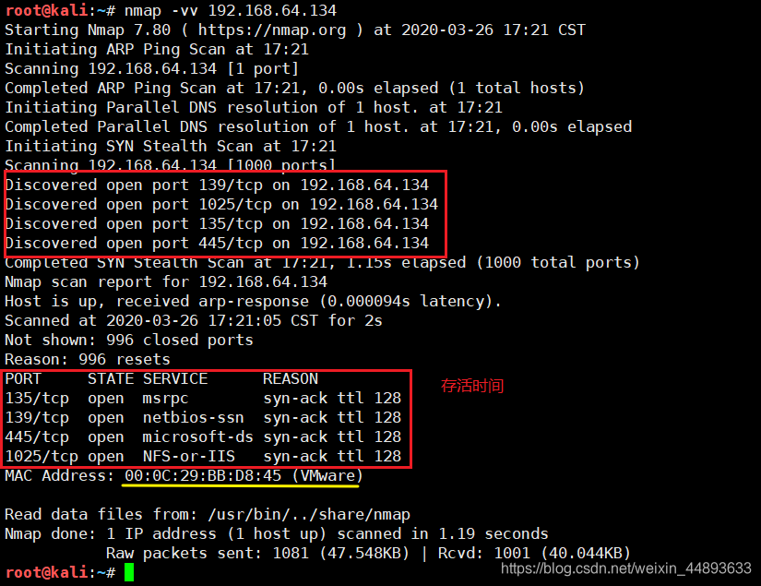
Task: Click the 'Completed Parallel DNS resolution' line
Action: (x=318, y=127)
